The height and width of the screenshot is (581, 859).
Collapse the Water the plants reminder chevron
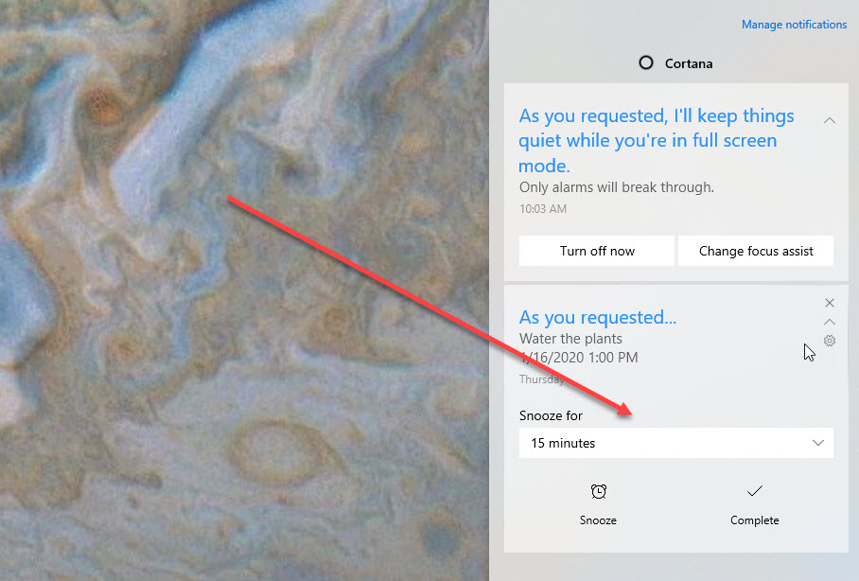[x=830, y=322]
